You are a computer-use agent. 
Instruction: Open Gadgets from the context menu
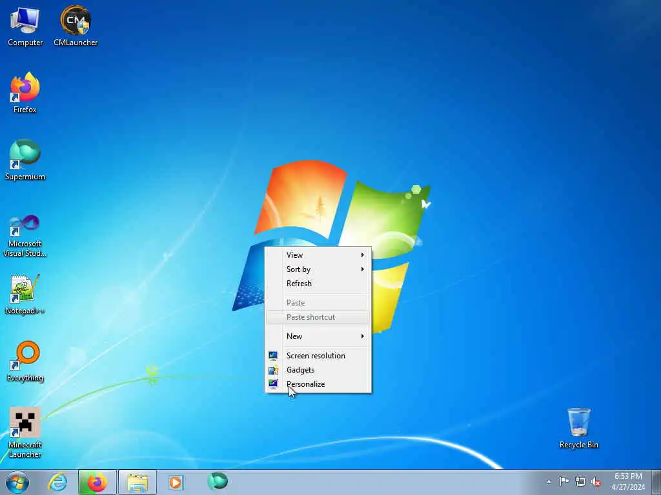click(318, 370)
